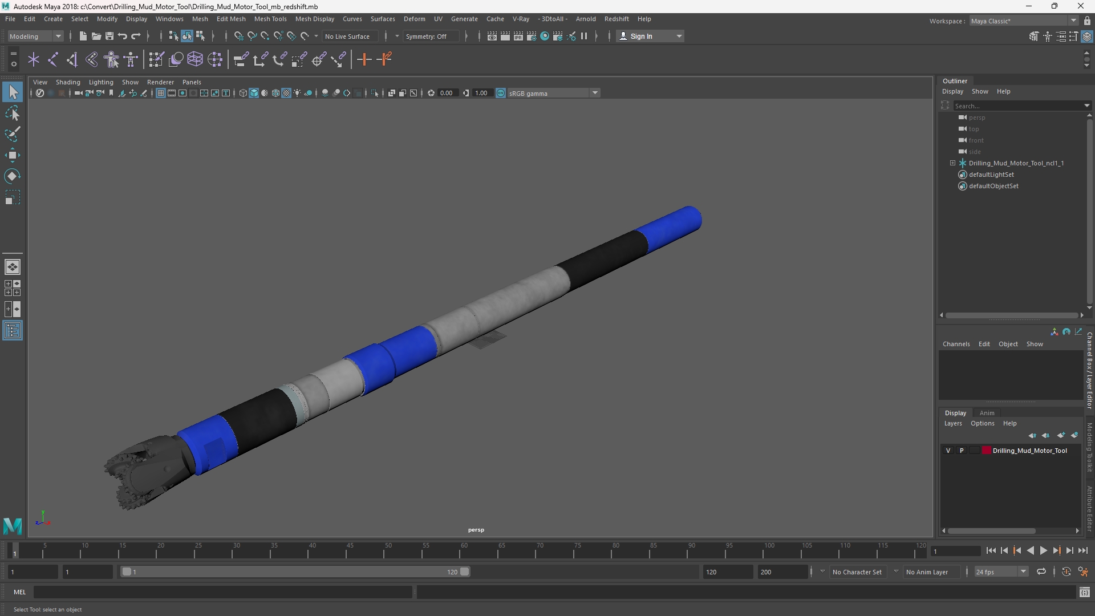This screenshot has width=1095, height=616.
Task: Click the Undo icon in status line
Action: pyautogui.click(x=123, y=36)
